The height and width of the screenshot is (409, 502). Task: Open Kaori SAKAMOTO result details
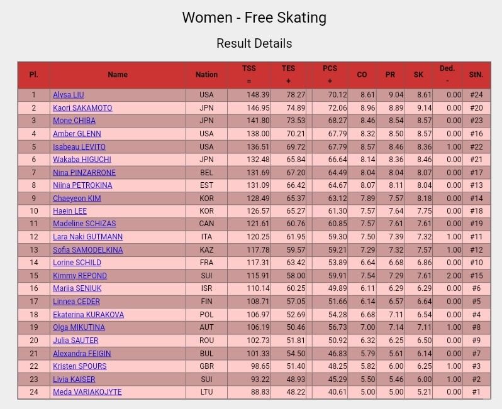[x=82, y=108]
